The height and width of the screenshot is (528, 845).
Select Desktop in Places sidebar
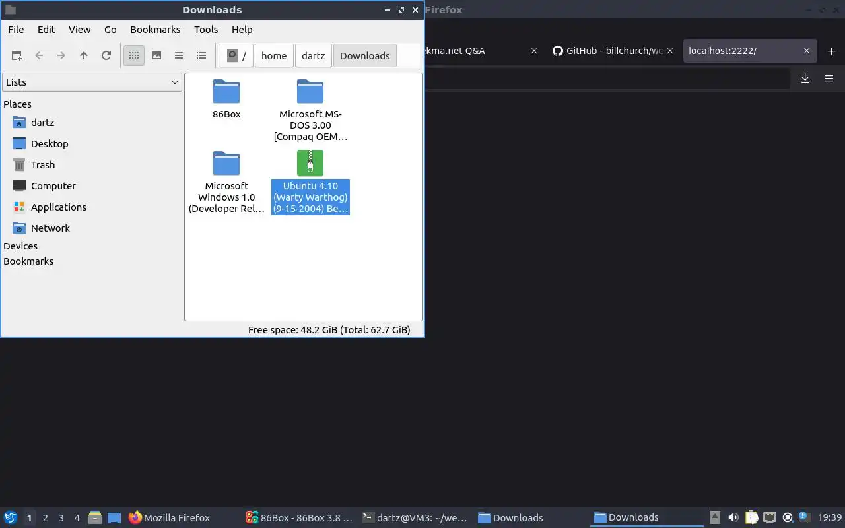point(50,144)
